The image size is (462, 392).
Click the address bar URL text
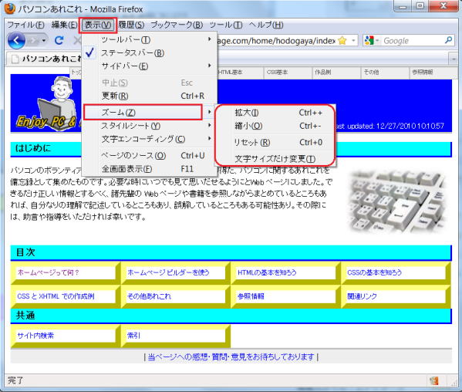tap(276, 40)
